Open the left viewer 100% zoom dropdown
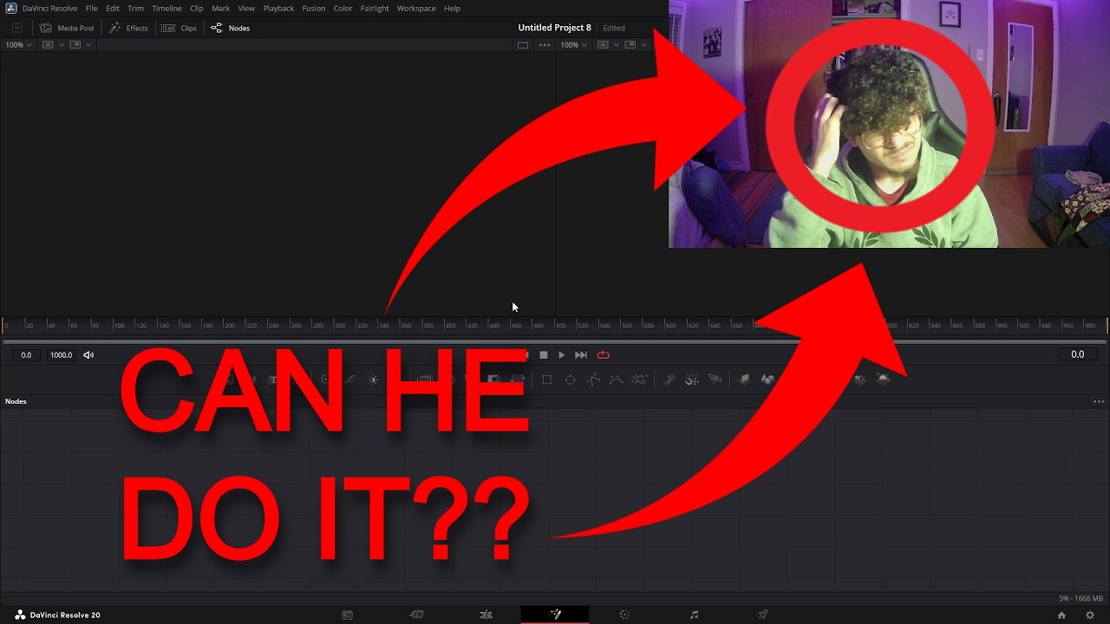This screenshot has height=624, width=1110. tap(18, 45)
